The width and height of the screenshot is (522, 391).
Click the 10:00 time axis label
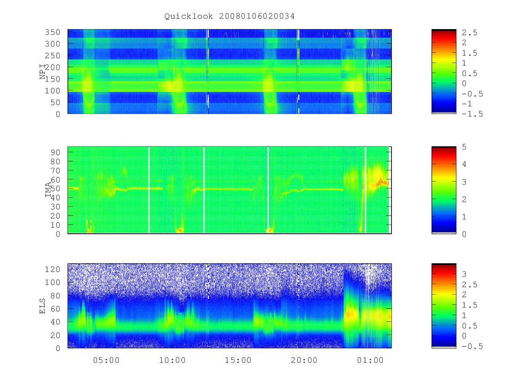(172, 360)
